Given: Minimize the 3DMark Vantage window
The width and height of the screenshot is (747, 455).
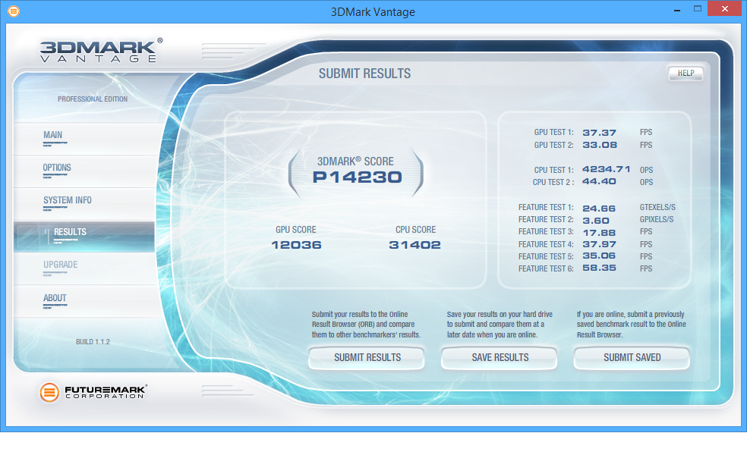Looking at the screenshot, I should pos(676,10).
